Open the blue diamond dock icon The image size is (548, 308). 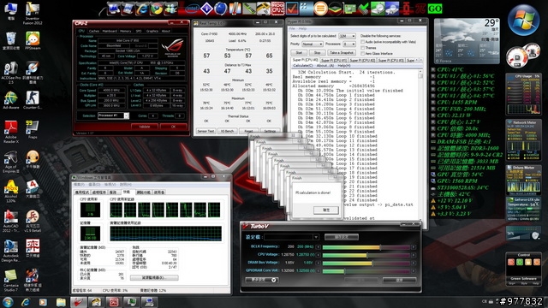click(x=206, y=9)
